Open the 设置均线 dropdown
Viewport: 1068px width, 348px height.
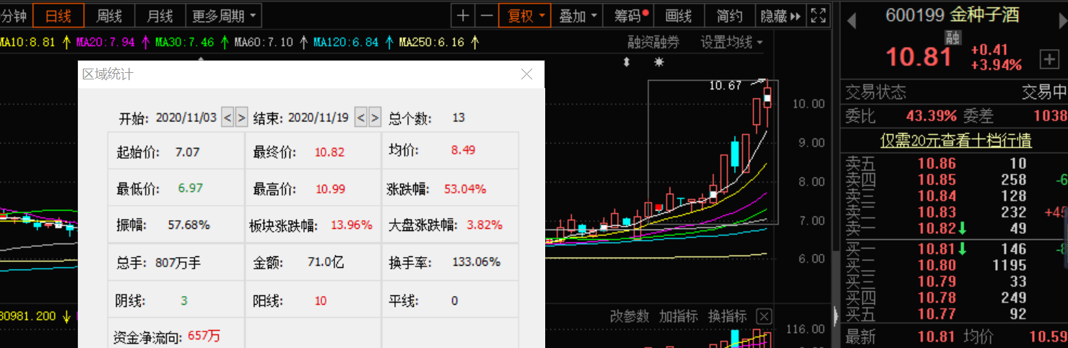[x=731, y=43]
